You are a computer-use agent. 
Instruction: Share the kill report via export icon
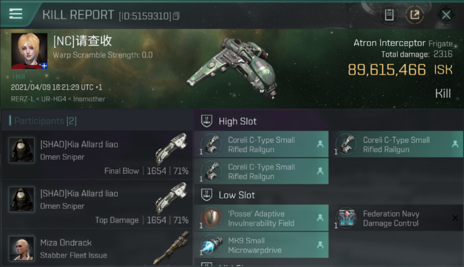click(x=415, y=15)
